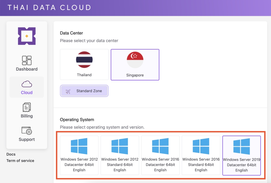Open the Term of service link
Viewport: 271px width, 183px height.
(x=20, y=161)
